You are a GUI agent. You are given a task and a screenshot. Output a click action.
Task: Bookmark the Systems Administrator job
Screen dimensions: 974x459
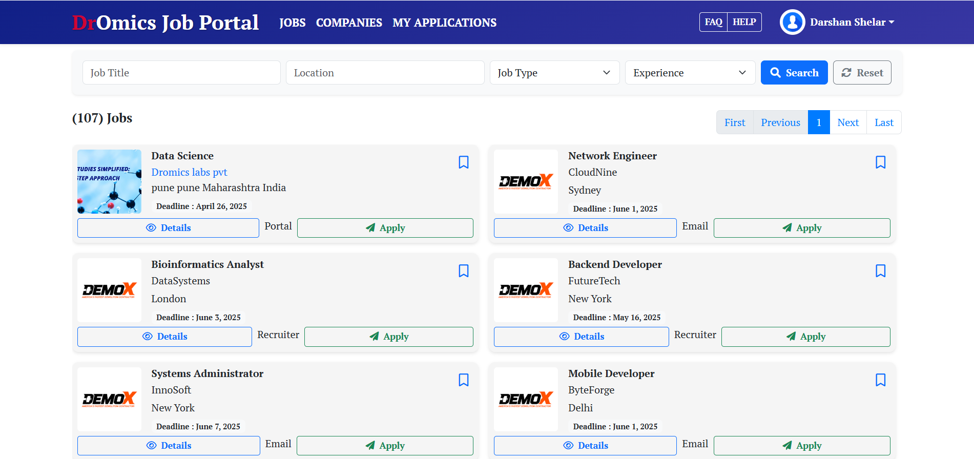click(464, 380)
